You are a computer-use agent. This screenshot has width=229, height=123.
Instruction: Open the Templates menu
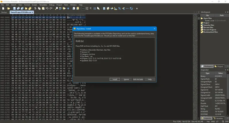43,5
